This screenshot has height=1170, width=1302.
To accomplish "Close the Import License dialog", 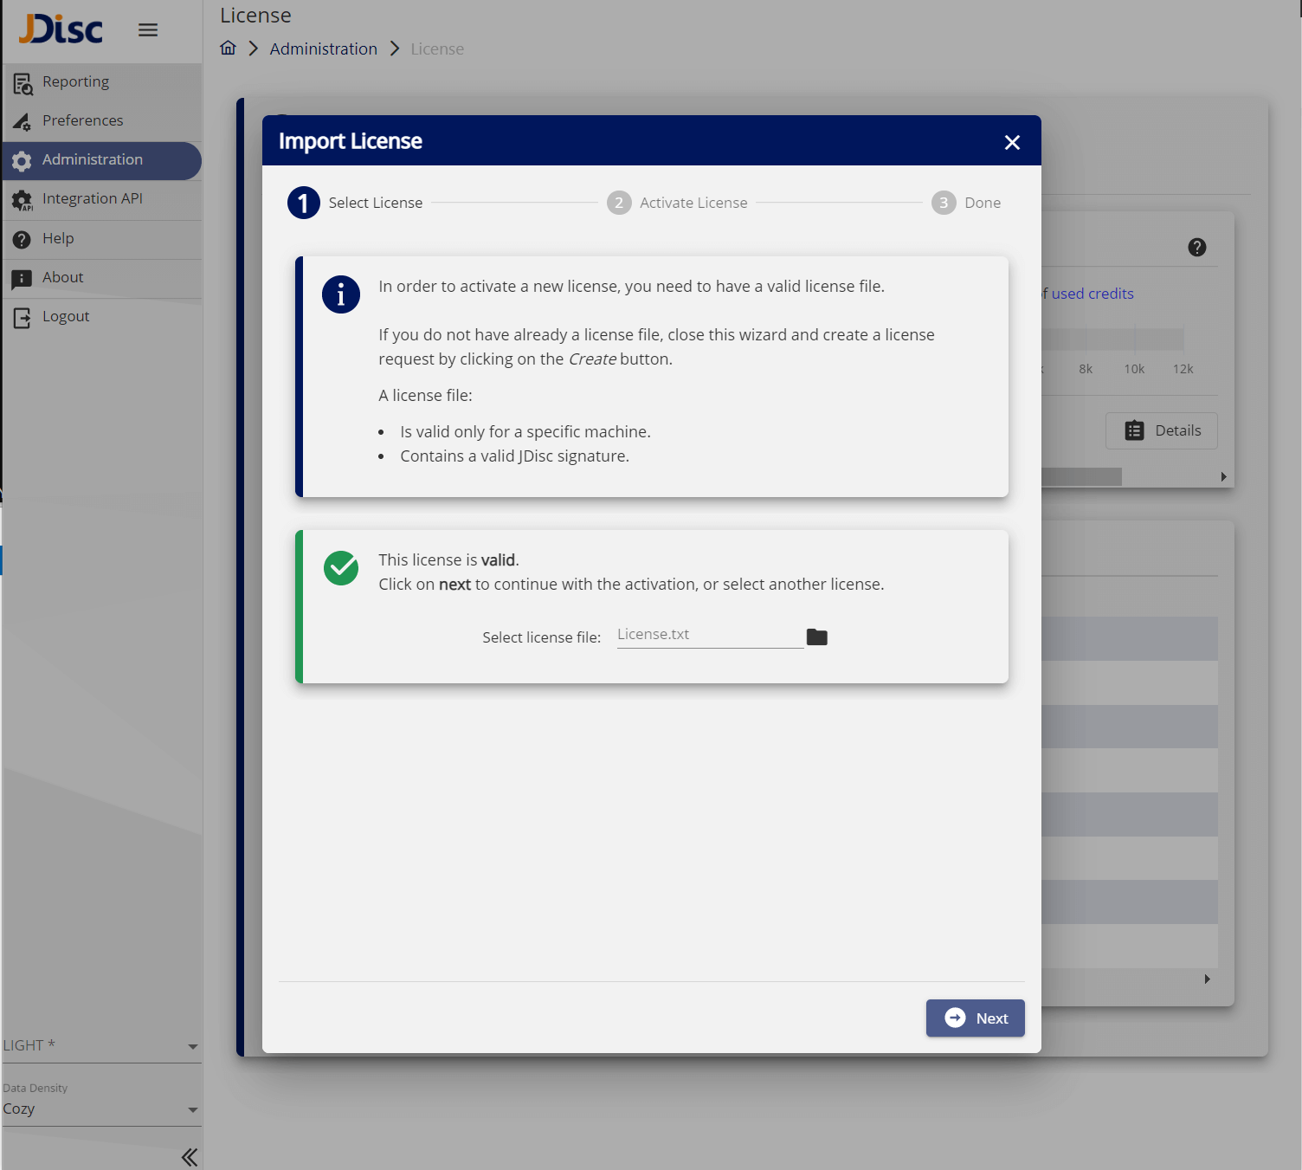I will pos(1011,142).
